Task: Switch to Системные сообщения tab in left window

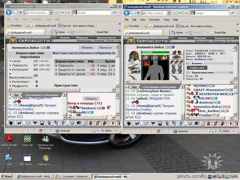Action: [42, 95]
